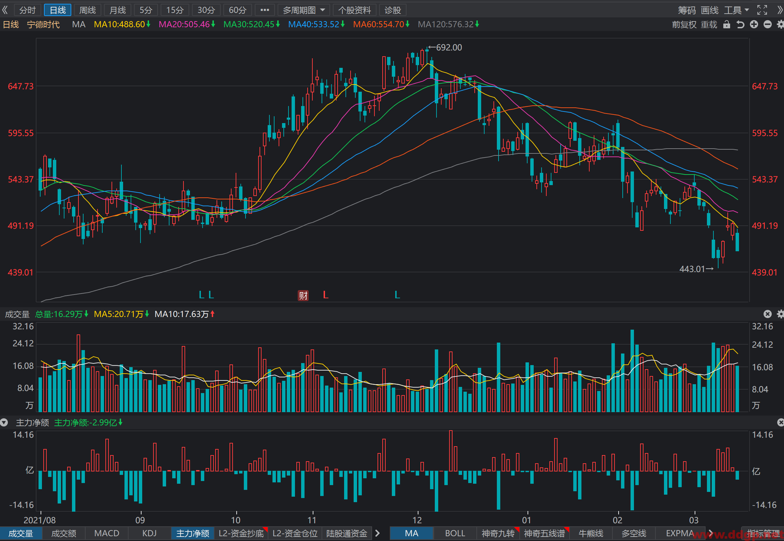Select the 60分 timeframe
The height and width of the screenshot is (541, 784).
click(x=237, y=10)
